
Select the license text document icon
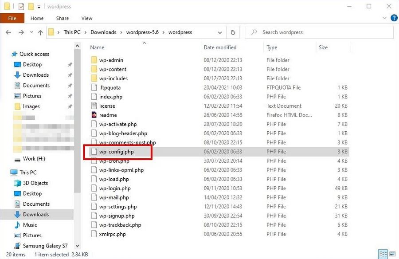(x=94, y=106)
